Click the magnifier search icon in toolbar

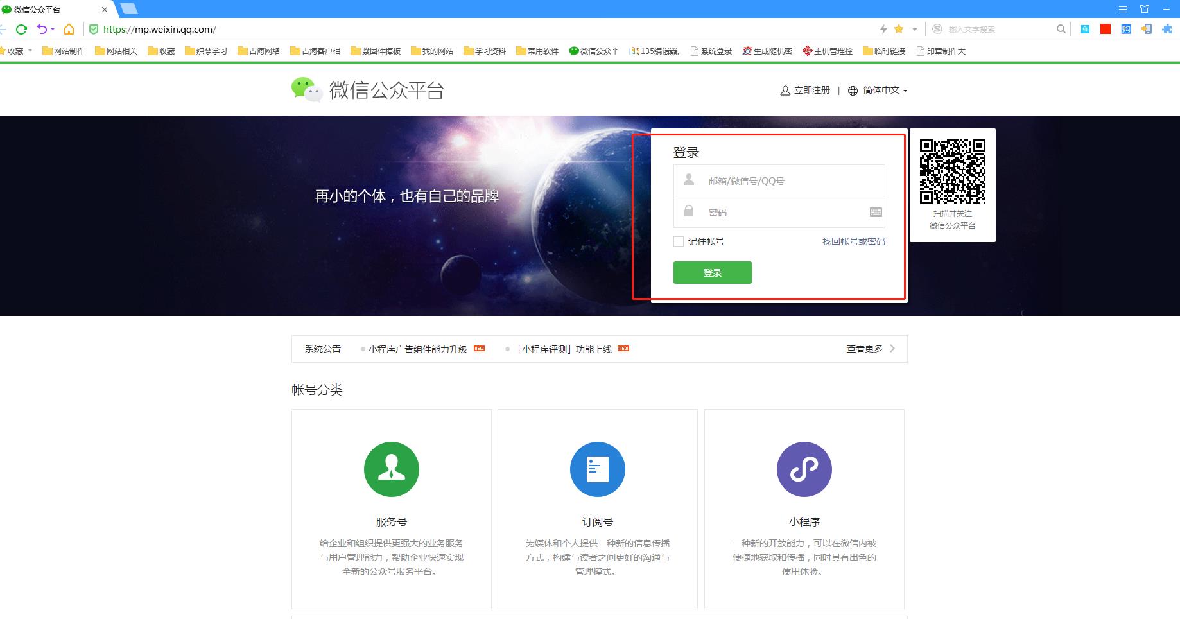(1061, 29)
